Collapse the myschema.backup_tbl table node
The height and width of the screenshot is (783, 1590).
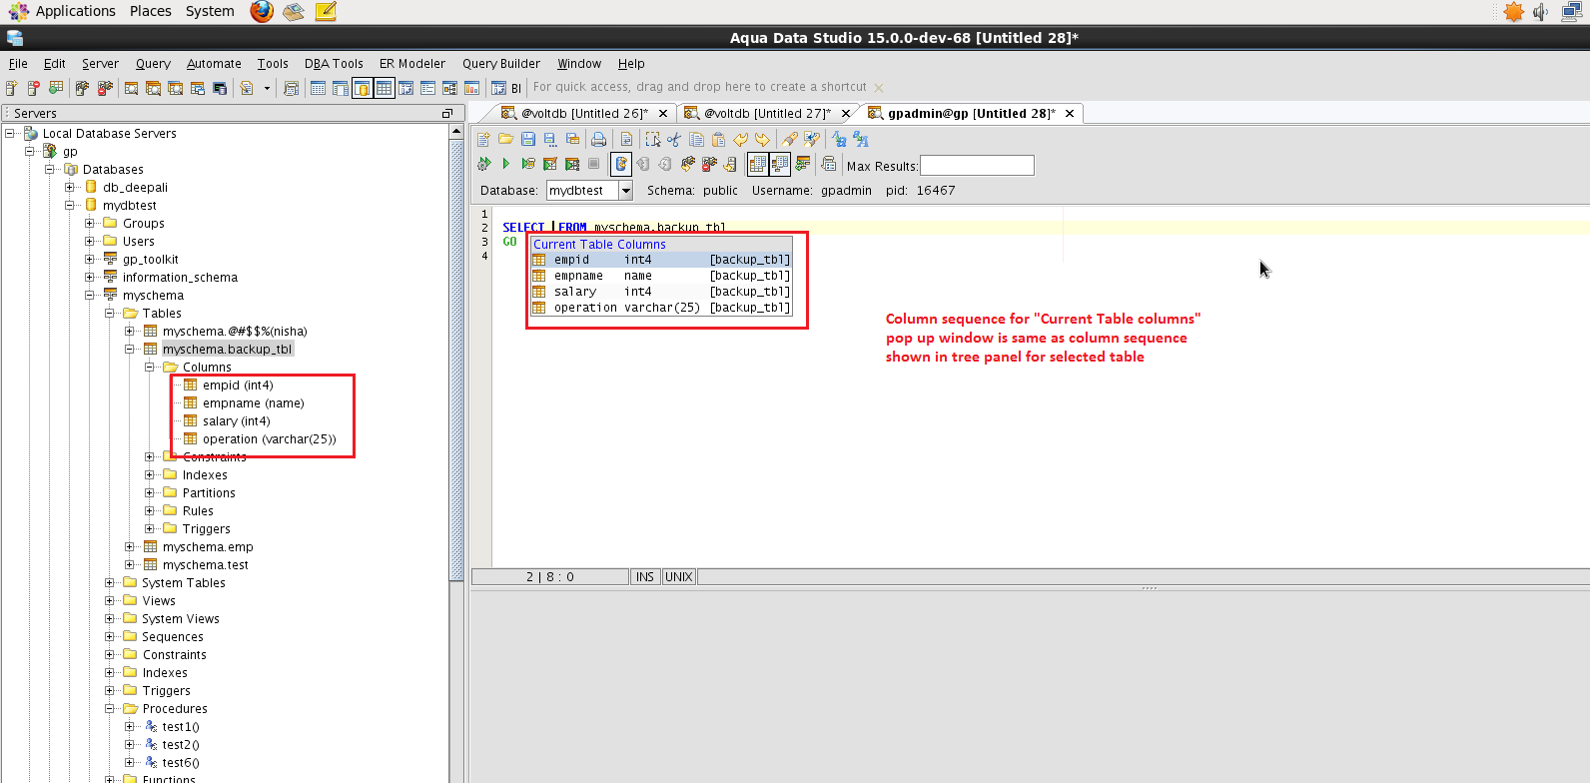point(130,350)
